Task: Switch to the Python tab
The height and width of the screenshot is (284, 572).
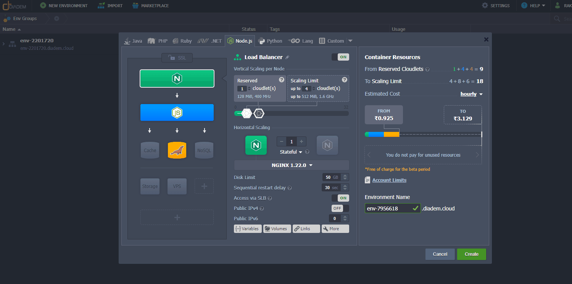Action: pos(270,41)
